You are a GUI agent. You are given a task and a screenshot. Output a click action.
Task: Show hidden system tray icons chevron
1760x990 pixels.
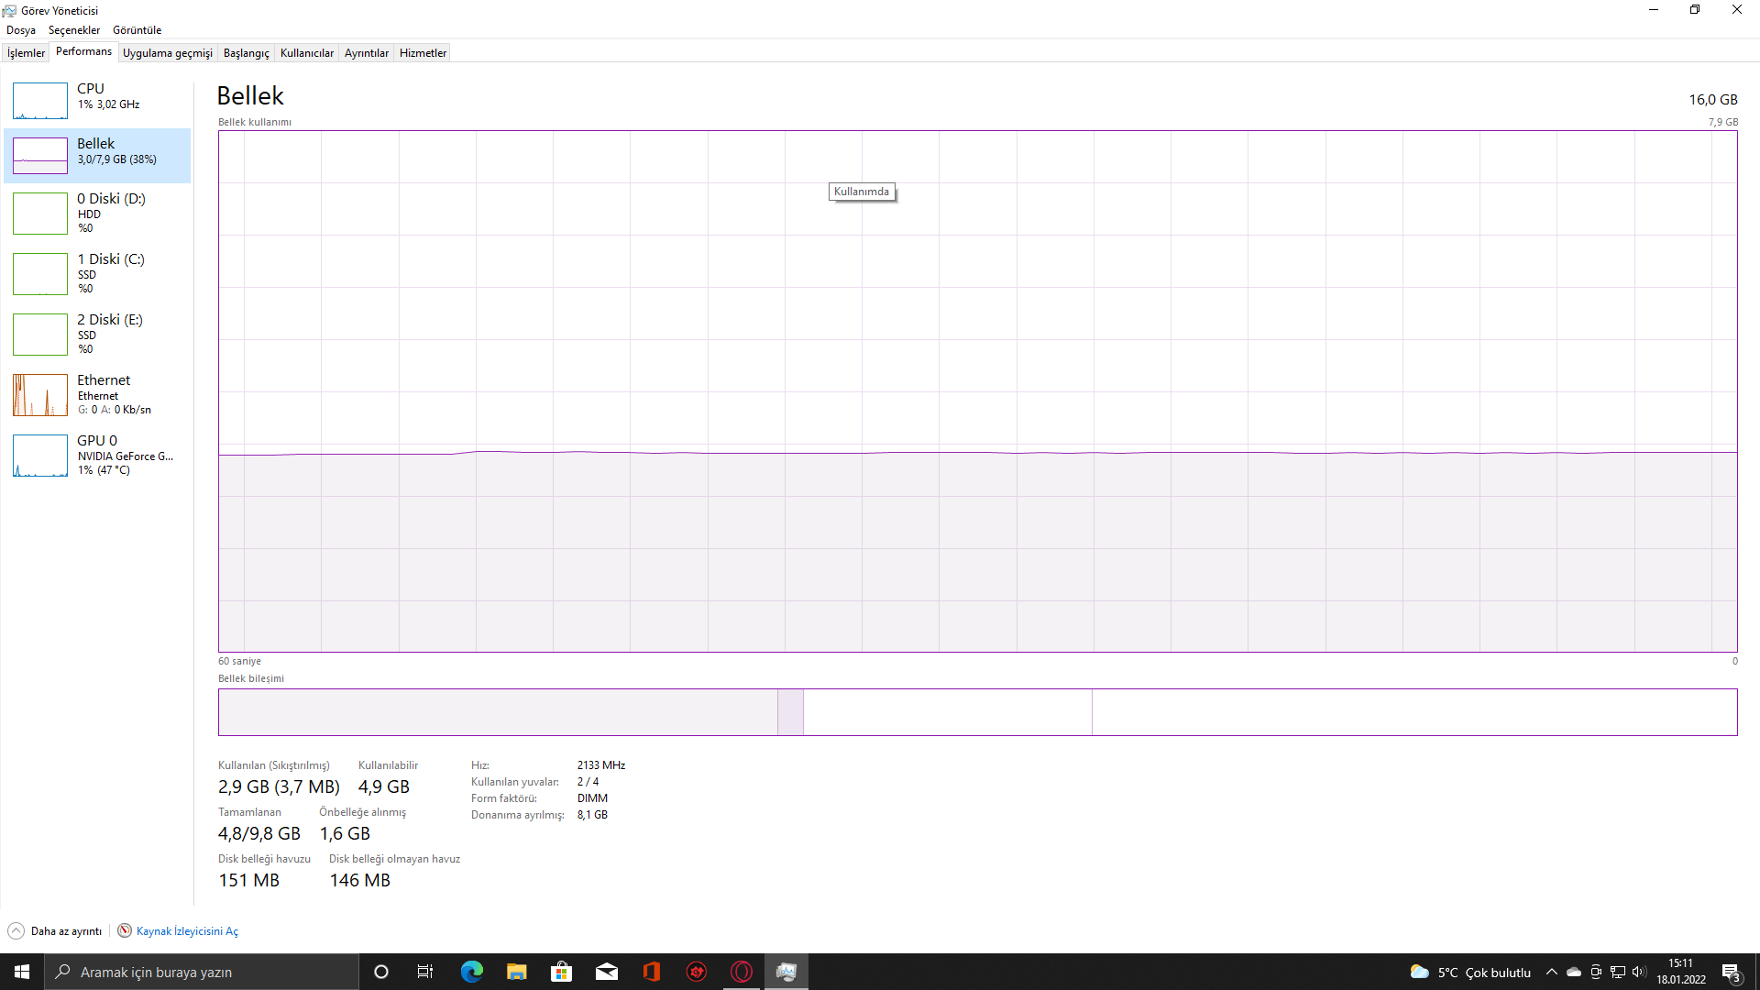[x=1552, y=972]
